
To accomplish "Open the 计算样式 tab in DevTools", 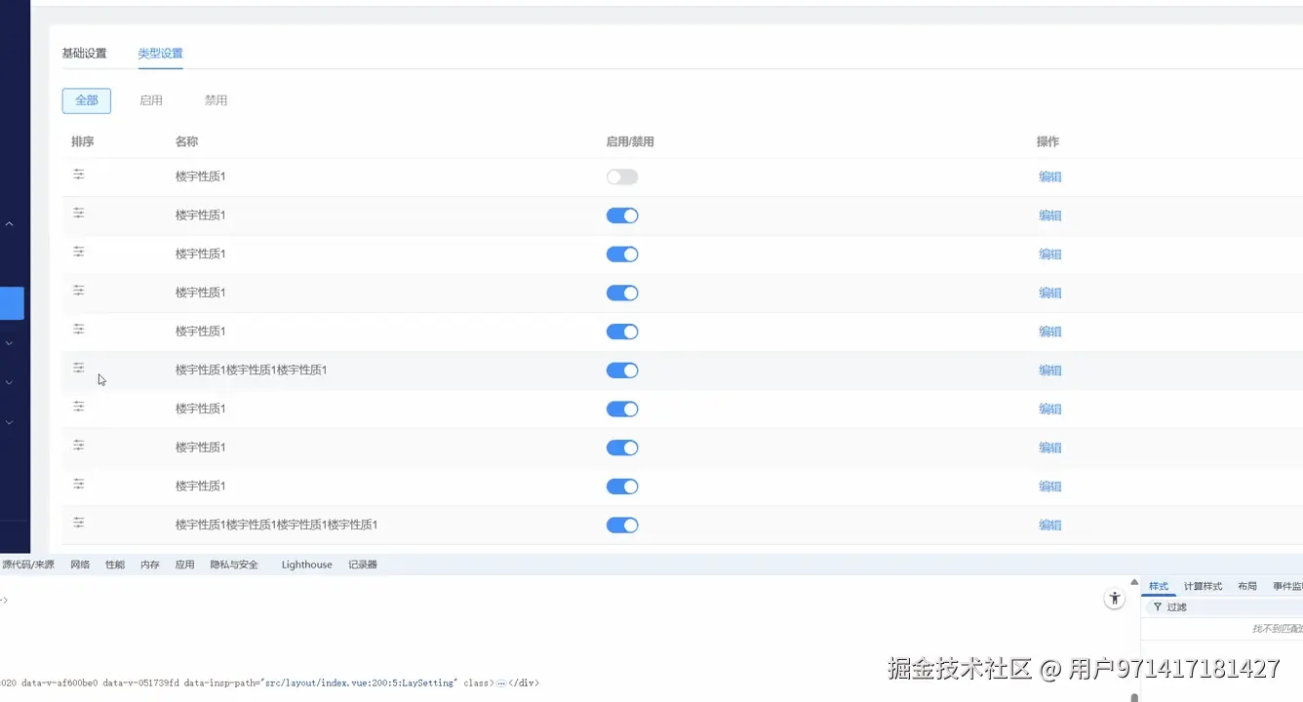I will tap(1202, 586).
